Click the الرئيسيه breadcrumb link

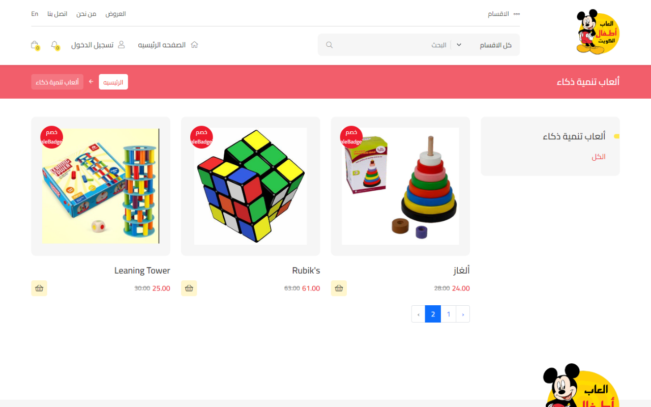pos(113,82)
